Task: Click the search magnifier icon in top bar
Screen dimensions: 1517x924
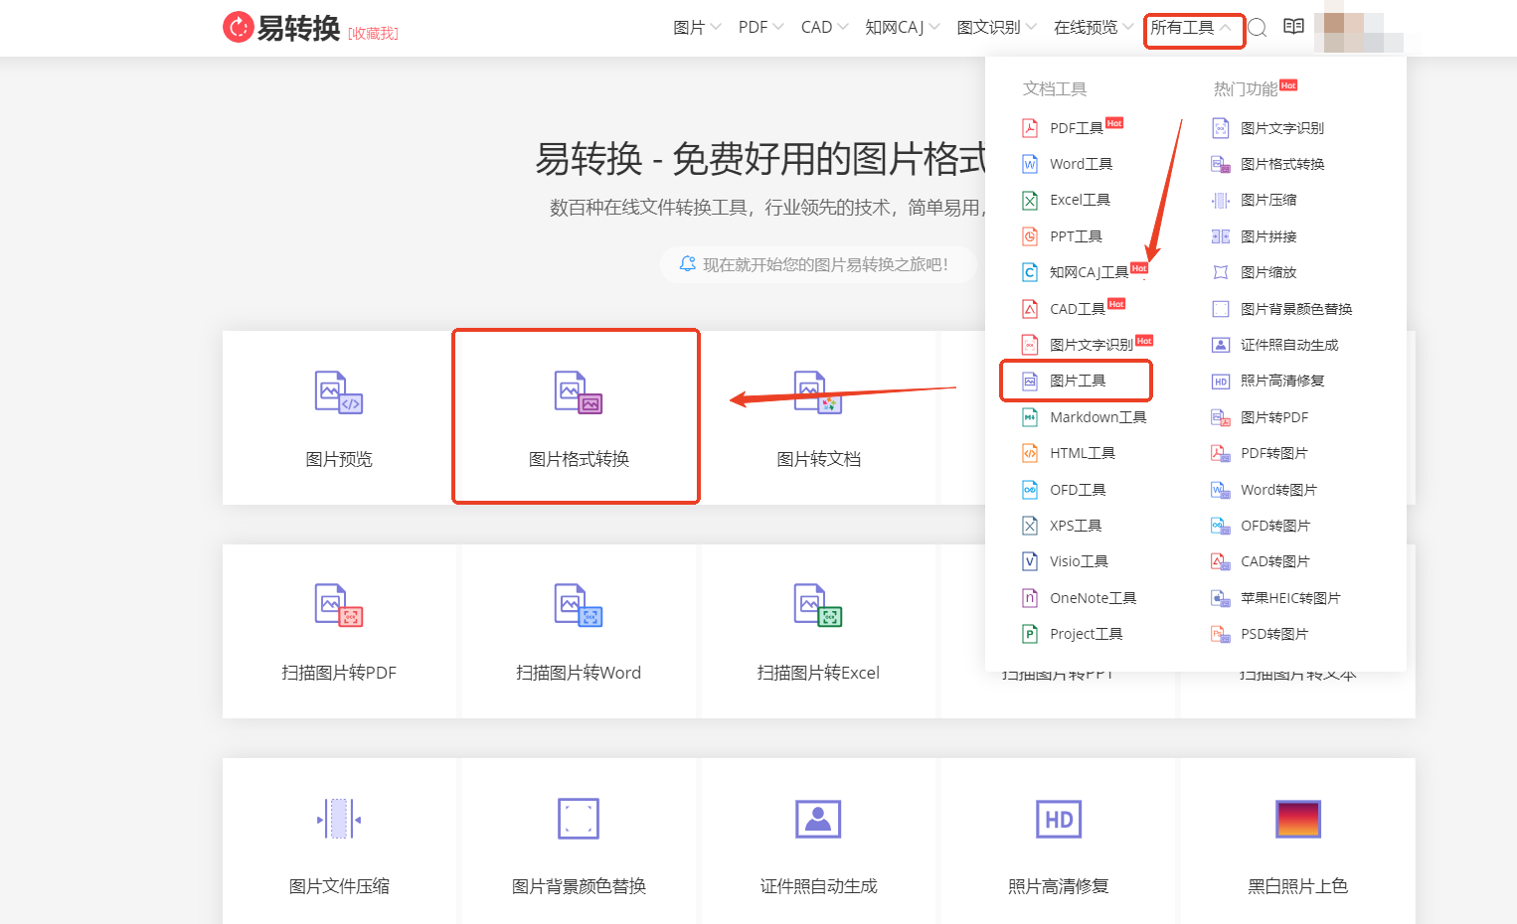Action: [x=1258, y=28]
